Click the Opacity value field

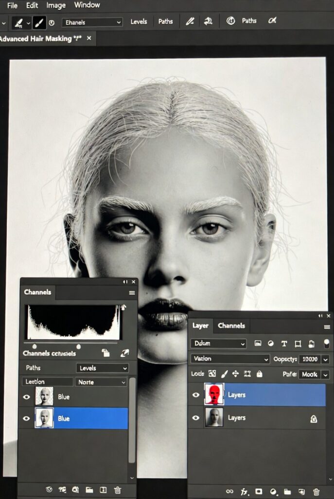[310, 359]
